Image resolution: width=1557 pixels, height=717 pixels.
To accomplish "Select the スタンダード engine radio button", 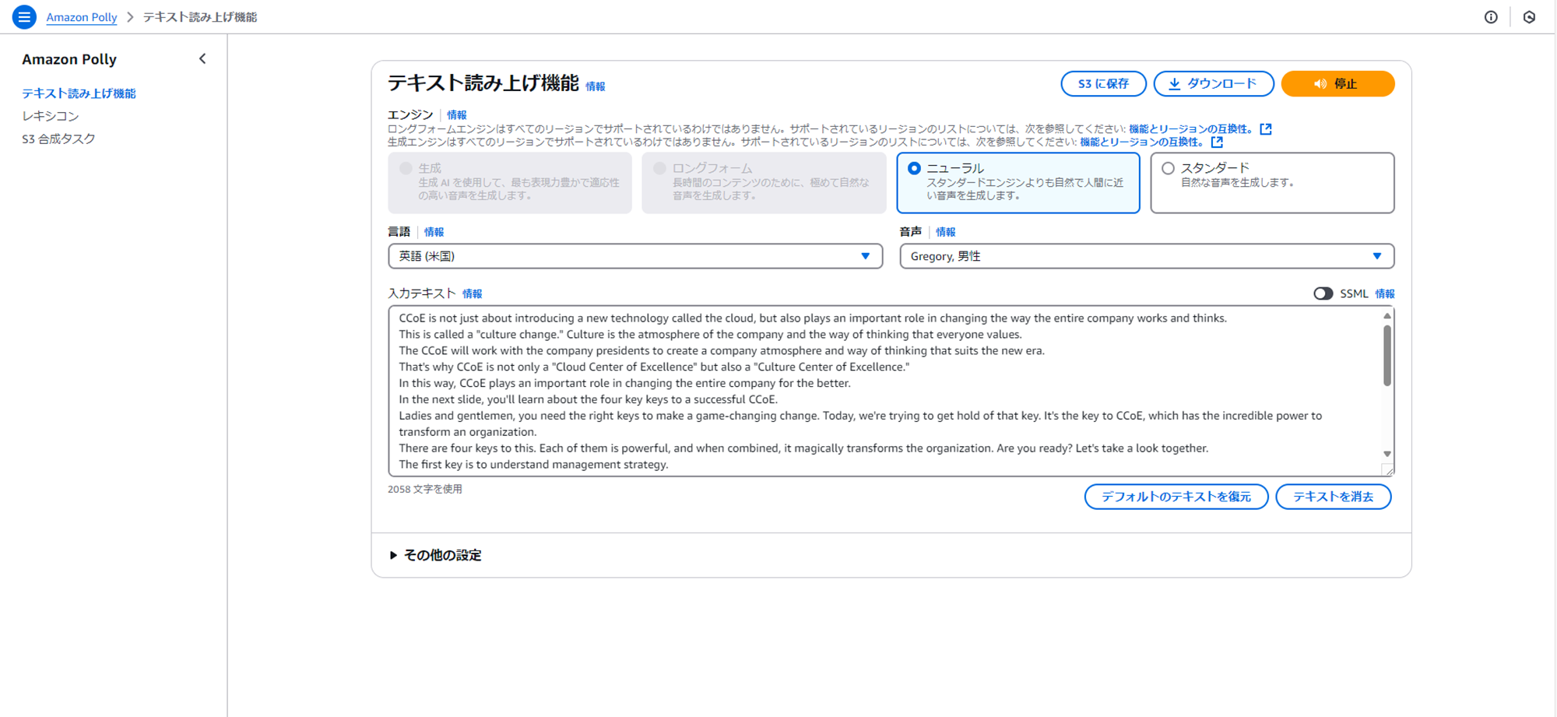I will tap(1168, 168).
